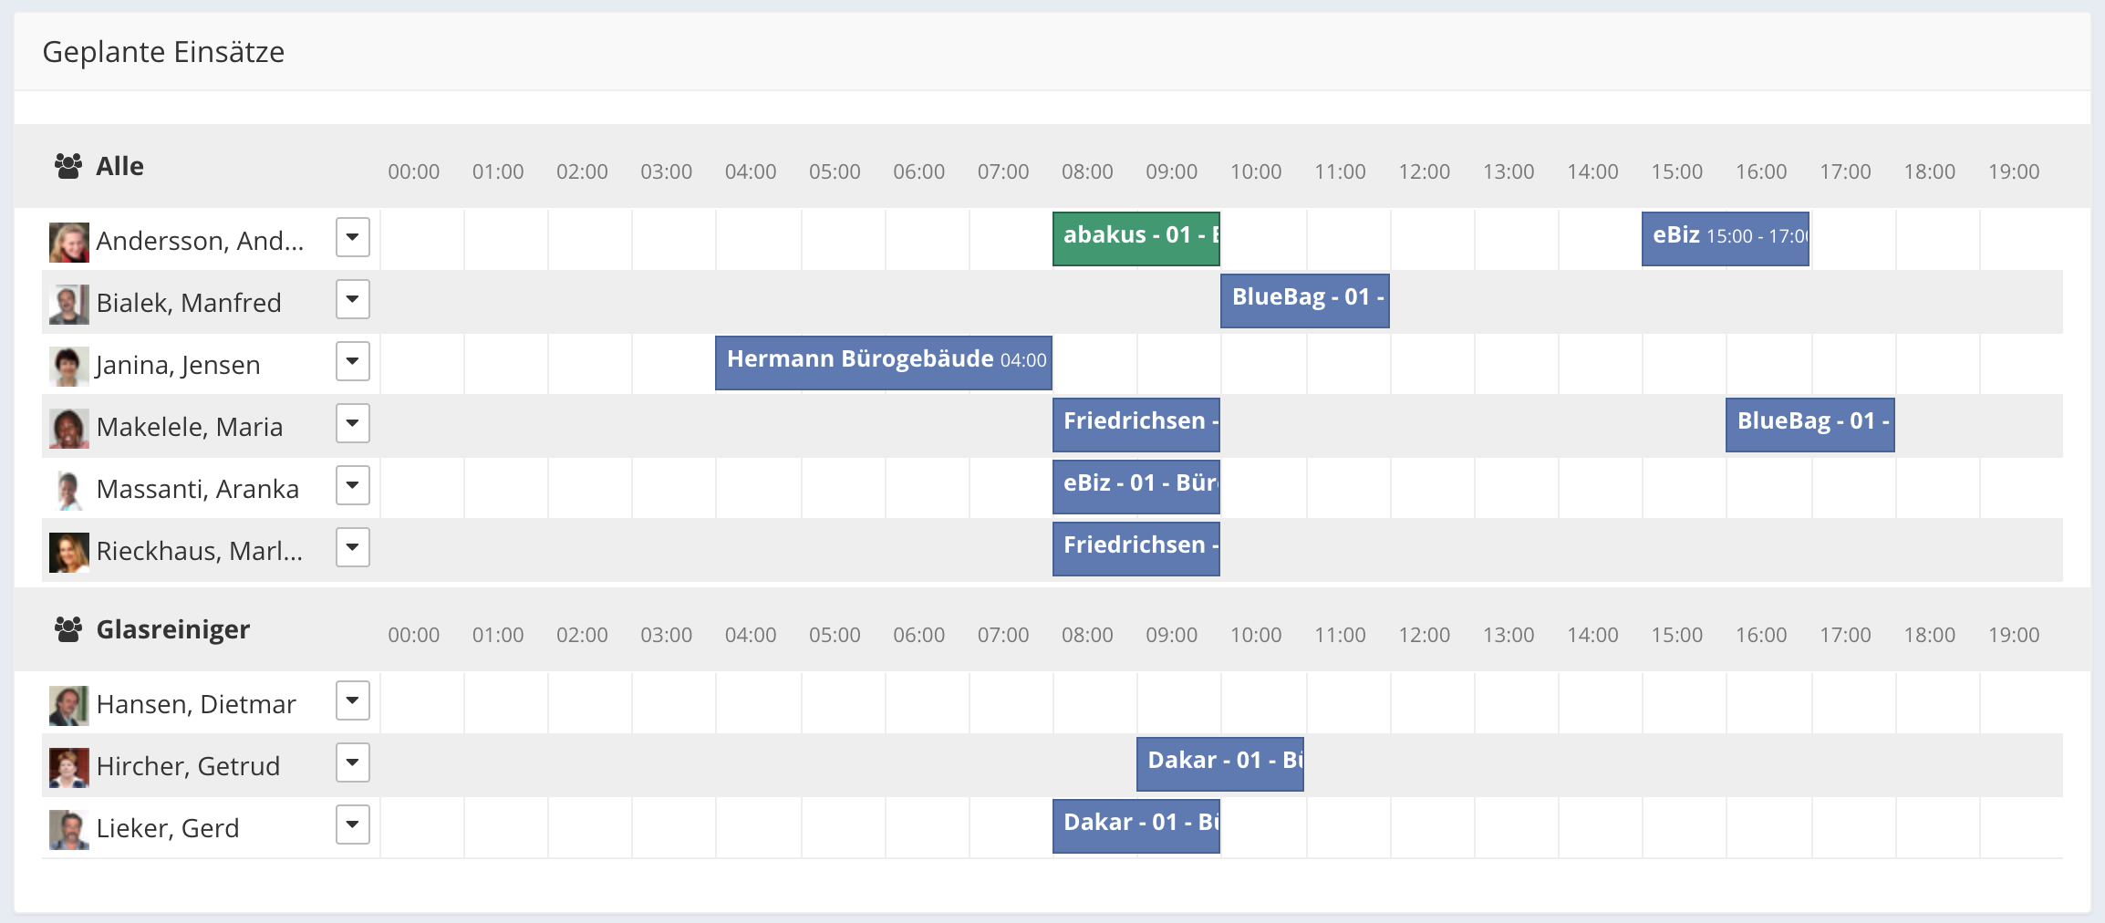
Task: Select the green abakus - 01 shift
Action: [x=1135, y=239]
